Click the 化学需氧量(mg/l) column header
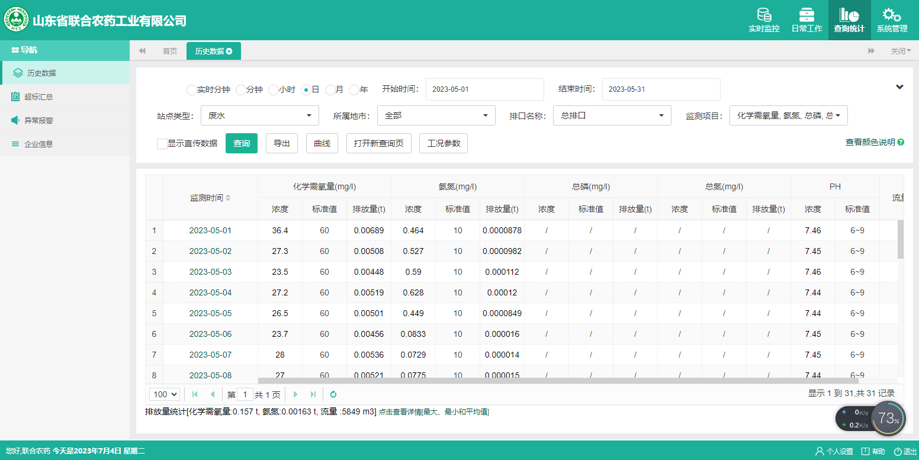 pyautogui.click(x=324, y=186)
